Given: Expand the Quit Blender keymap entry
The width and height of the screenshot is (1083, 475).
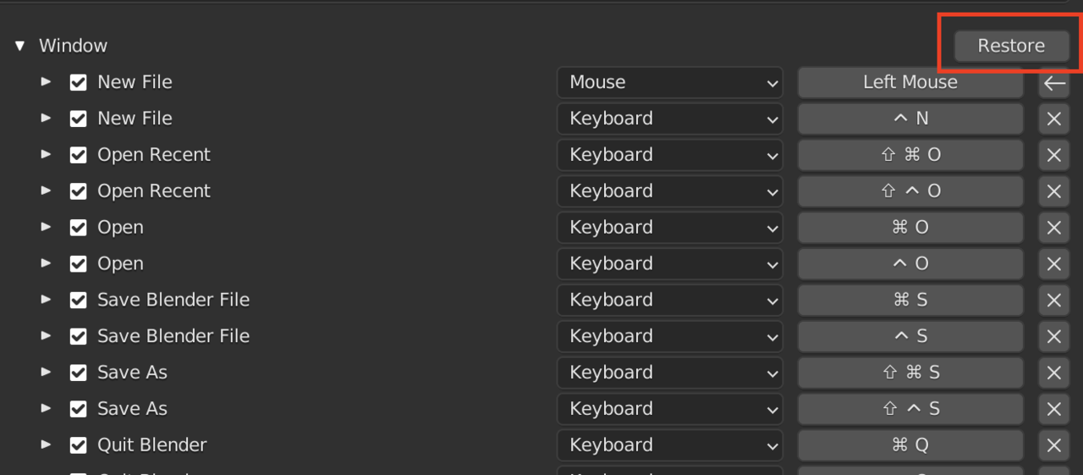Looking at the screenshot, I should [47, 445].
